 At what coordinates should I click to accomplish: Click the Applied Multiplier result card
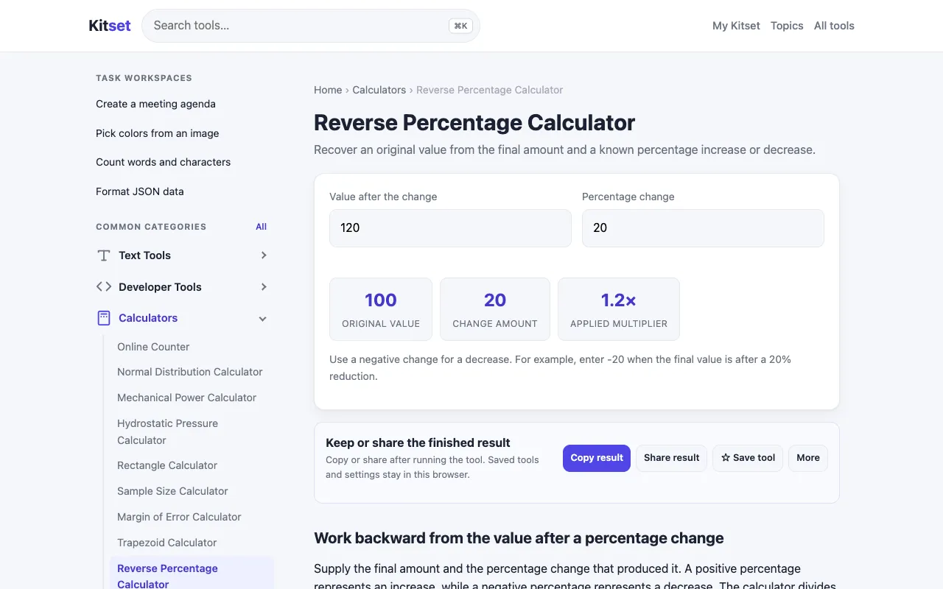point(619,309)
